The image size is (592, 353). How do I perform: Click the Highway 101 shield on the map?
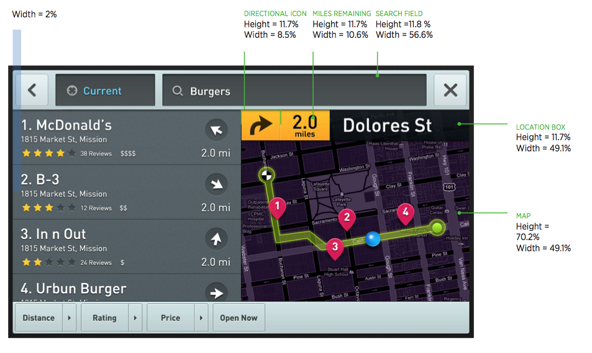[449, 187]
